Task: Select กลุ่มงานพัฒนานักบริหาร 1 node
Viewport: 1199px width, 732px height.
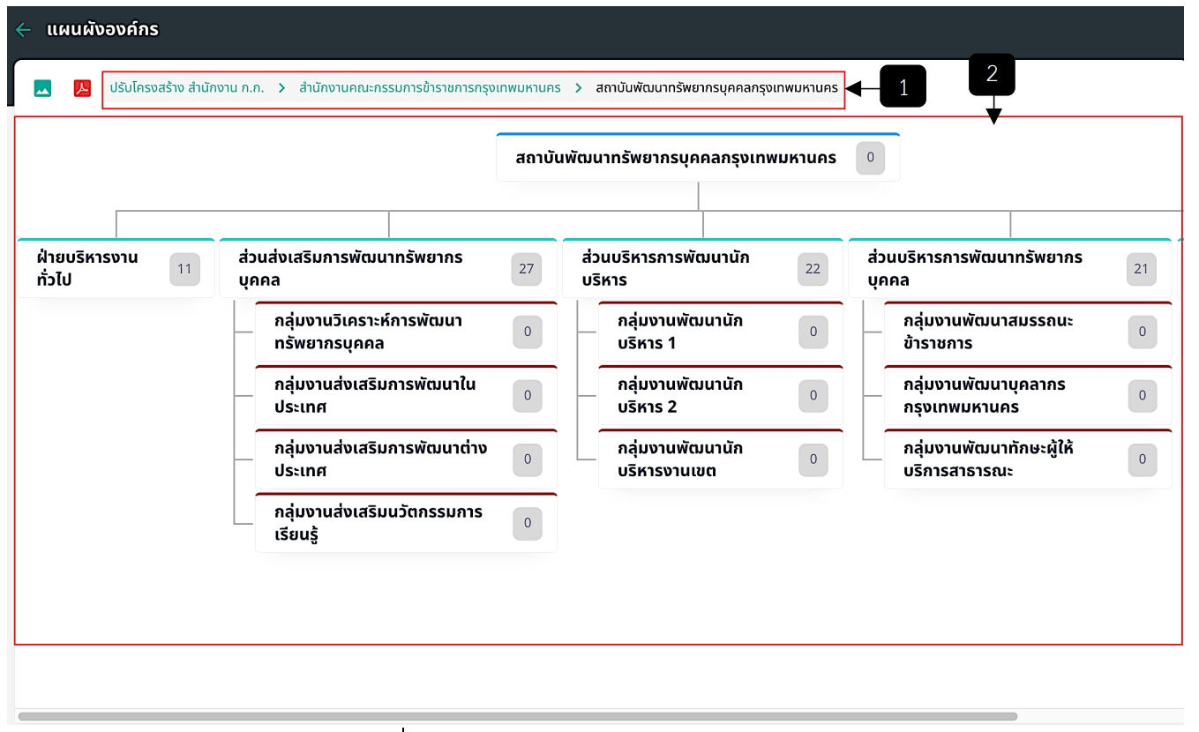Action: (x=721, y=332)
